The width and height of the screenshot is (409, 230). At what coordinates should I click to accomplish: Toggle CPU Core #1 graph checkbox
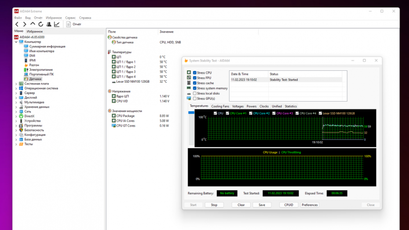(227, 113)
